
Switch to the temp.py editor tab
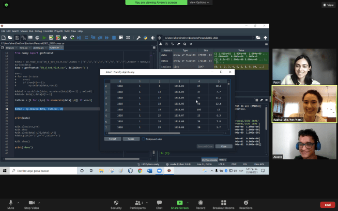click(x=10, y=46)
